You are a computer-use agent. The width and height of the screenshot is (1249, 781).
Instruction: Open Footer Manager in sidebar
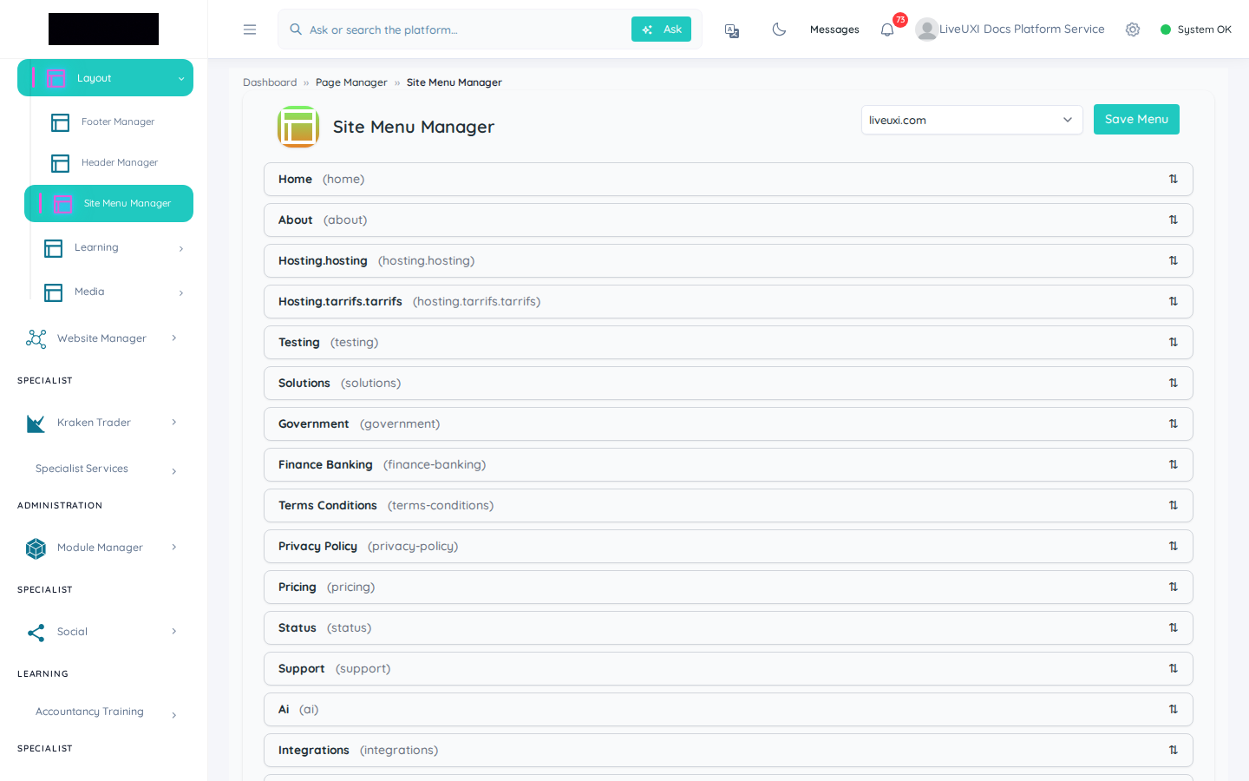(118, 122)
